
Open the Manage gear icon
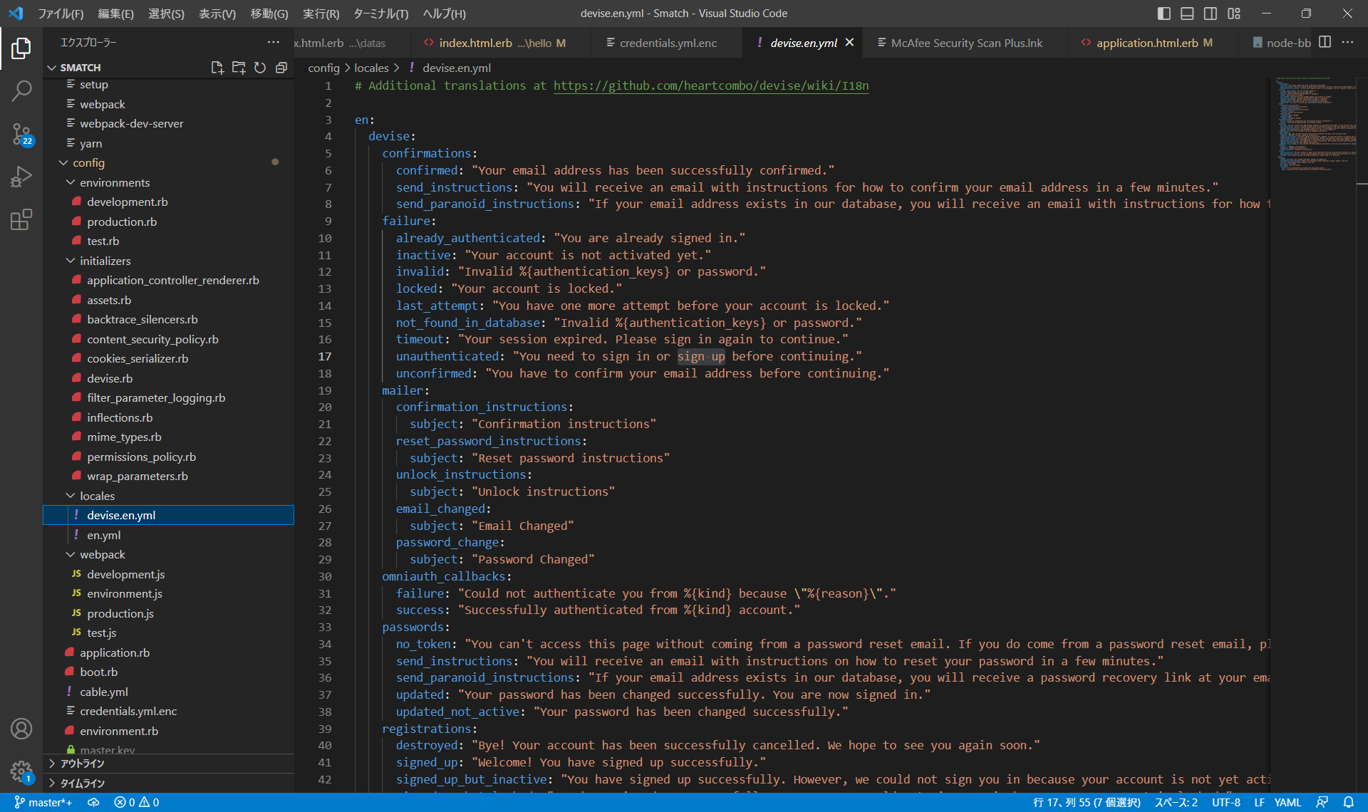(x=21, y=771)
